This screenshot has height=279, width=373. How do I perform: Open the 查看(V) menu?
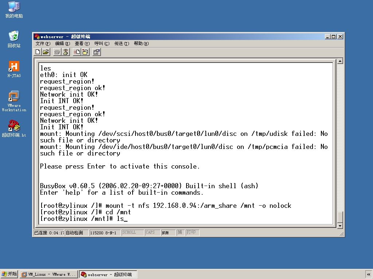point(82,44)
